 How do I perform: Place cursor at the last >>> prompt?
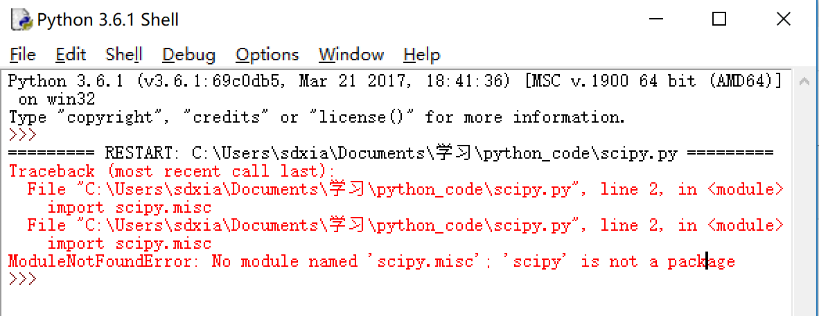click(42, 279)
